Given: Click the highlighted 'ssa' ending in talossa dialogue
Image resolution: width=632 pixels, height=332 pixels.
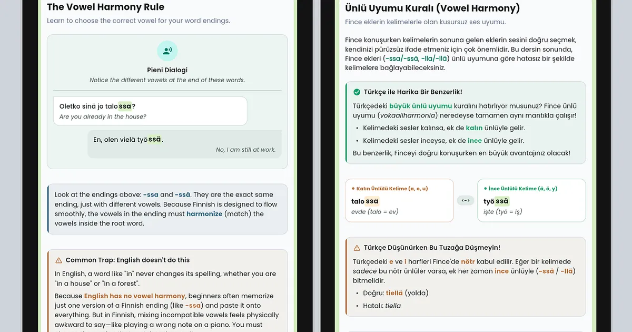Looking at the screenshot, I should 125,106.
